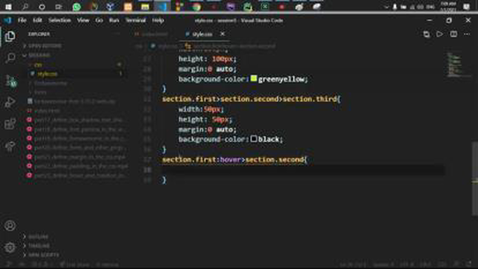
Task: Open the Extensions view
Action: tap(10, 124)
